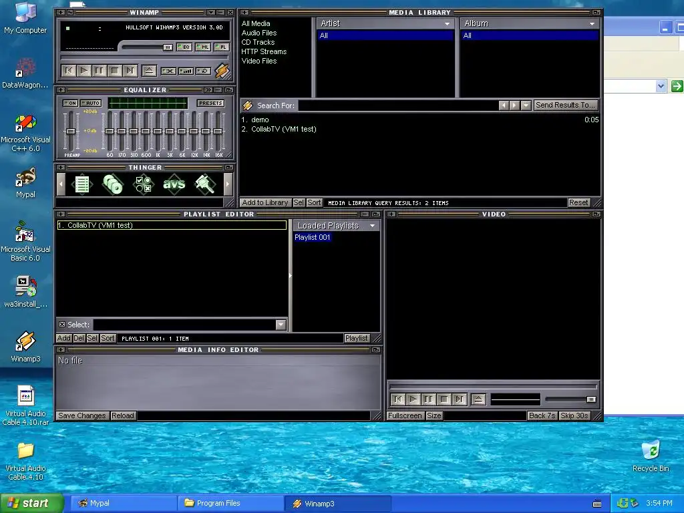Open Preferences checkboxes icon in Thinger

tap(143, 184)
